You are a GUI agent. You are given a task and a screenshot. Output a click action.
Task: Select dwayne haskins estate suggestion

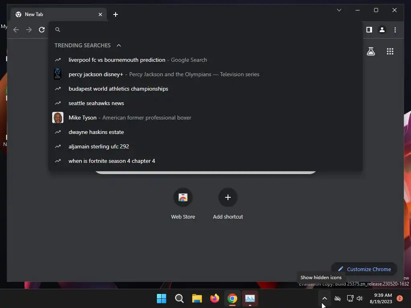point(205,132)
